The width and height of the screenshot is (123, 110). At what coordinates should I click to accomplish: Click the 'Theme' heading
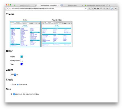point(10,14)
